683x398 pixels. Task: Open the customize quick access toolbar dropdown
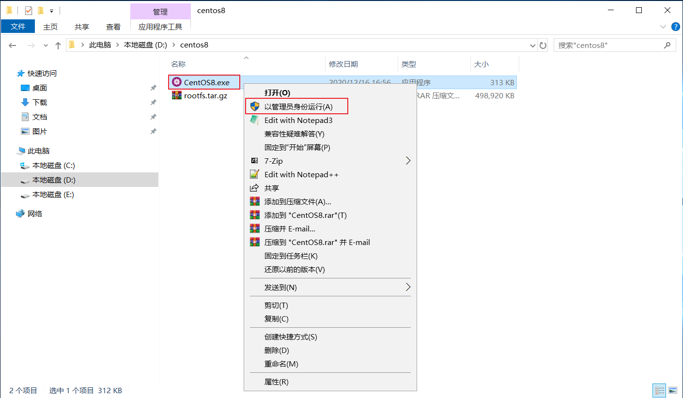click(51, 11)
